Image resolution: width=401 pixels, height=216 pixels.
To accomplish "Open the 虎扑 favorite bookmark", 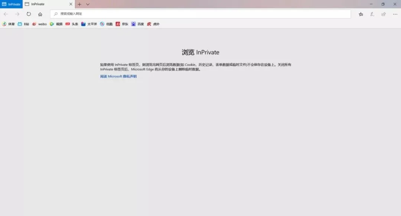I will pos(153,24).
